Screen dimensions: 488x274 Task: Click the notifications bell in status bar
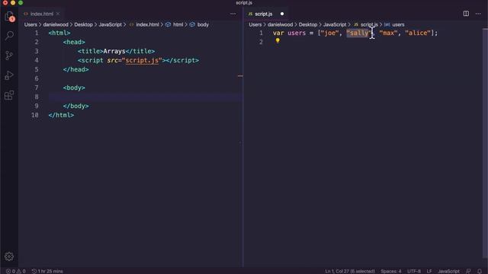tap(480, 271)
